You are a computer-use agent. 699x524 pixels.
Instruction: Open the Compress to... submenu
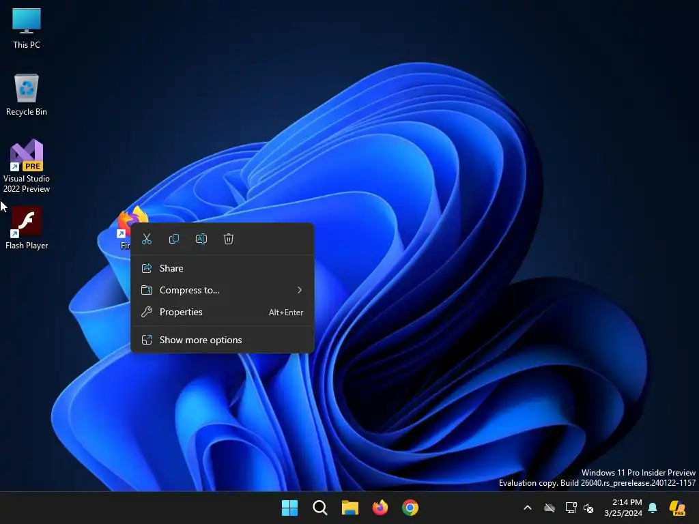coord(222,290)
